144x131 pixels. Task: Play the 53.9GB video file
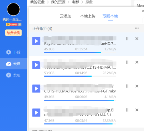point(36,65)
